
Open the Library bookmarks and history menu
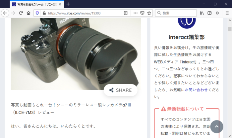coord(202,13)
